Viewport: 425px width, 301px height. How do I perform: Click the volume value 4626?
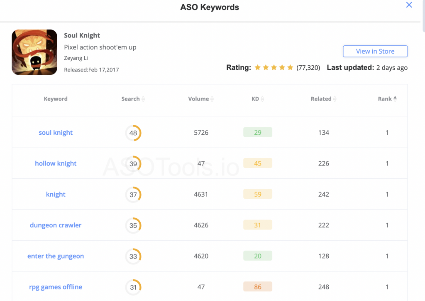tap(201, 225)
